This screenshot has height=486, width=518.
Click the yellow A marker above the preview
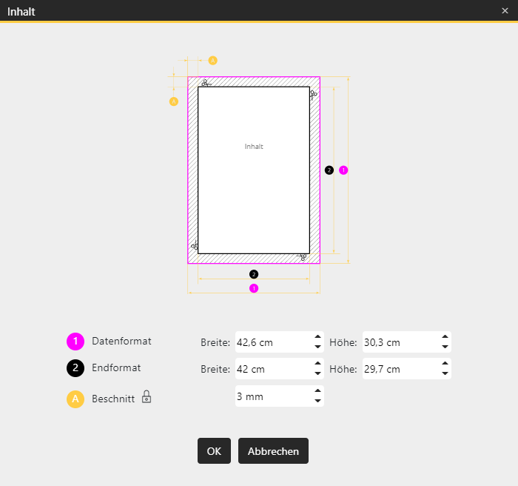pyautogui.click(x=212, y=60)
